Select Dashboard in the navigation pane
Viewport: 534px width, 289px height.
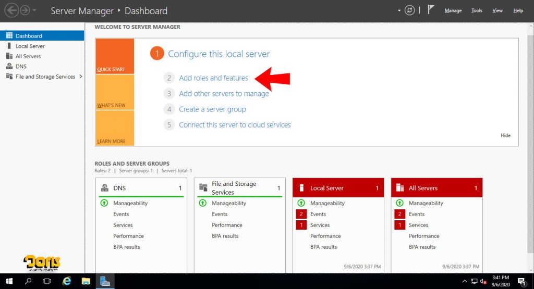(x=42, y=36)
